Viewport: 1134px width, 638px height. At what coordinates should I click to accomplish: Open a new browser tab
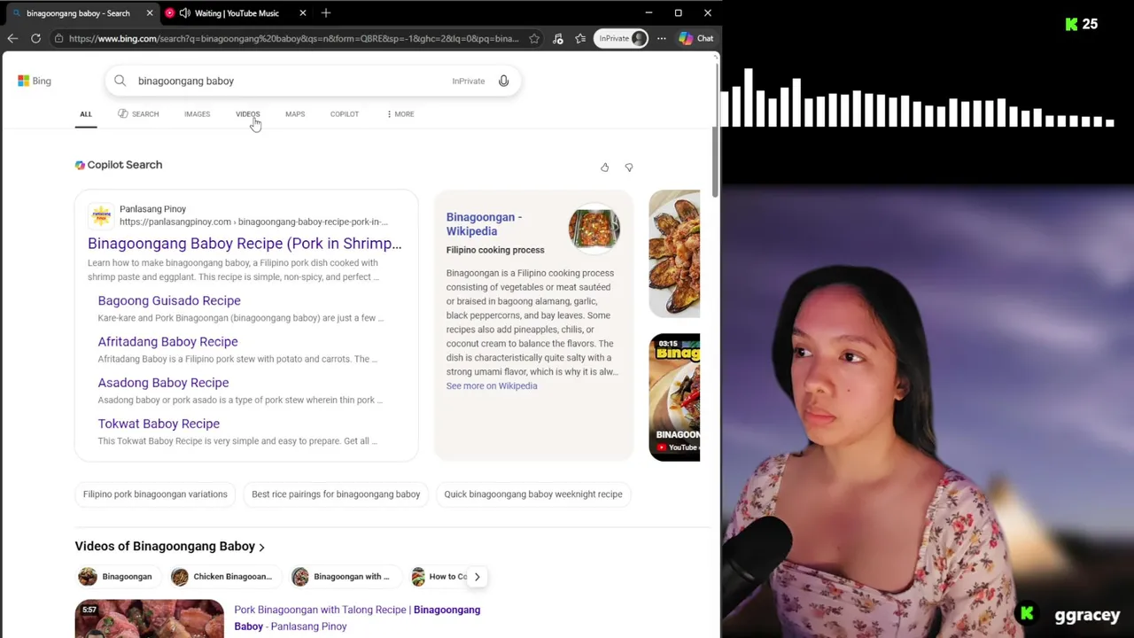coord(326,12)
